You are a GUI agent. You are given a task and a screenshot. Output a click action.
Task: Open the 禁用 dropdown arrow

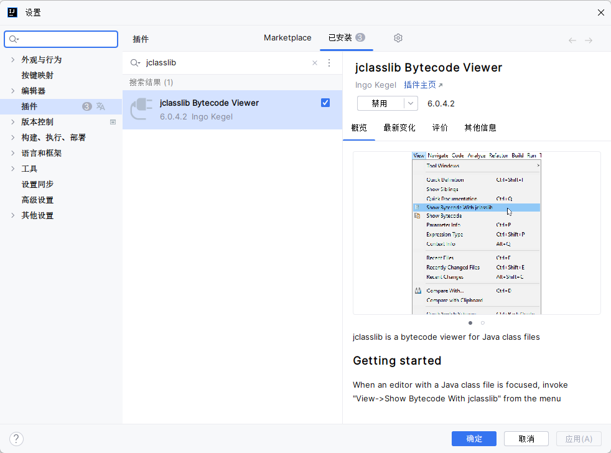pyautogui.click(x=411, y=103)
